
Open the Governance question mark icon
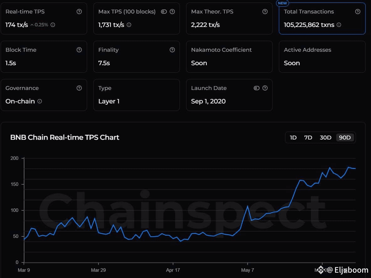point(79,88)
